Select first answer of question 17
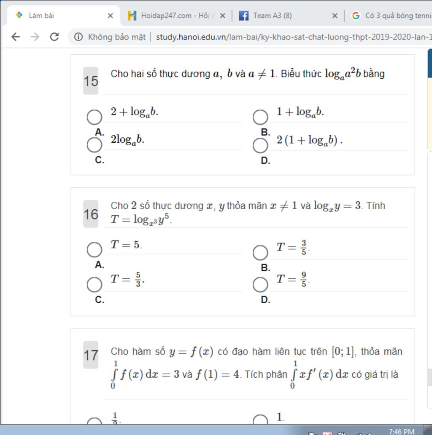 tap(94, 421)
